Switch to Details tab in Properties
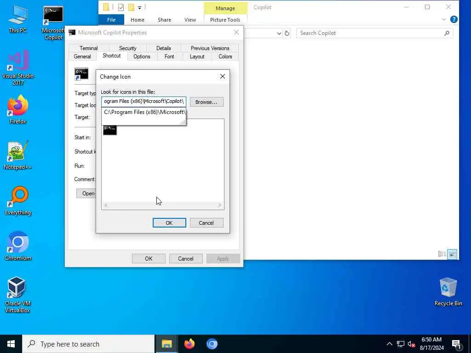471x353 pixels. click(x=163, y=48)
